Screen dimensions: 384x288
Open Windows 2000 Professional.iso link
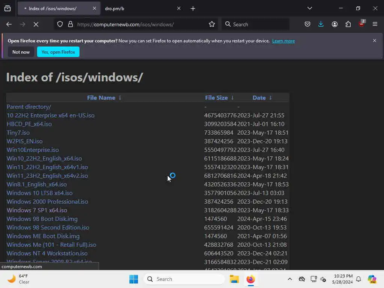pos(47,201)
